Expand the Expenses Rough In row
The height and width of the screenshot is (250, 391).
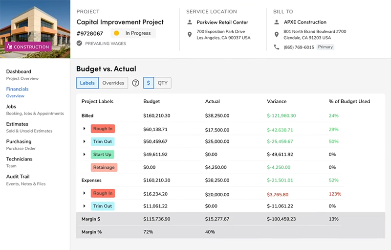click(x=84, y=194)
